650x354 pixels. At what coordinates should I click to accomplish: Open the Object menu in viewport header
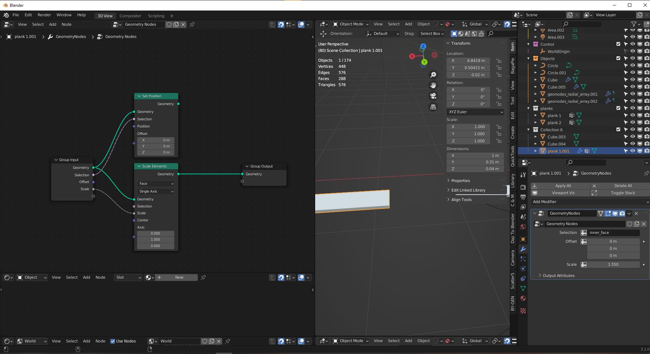click(423, 24)
